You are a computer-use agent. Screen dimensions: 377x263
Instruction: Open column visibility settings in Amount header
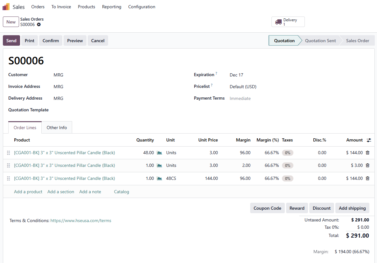pyautogui.click(x=369, y=140)
